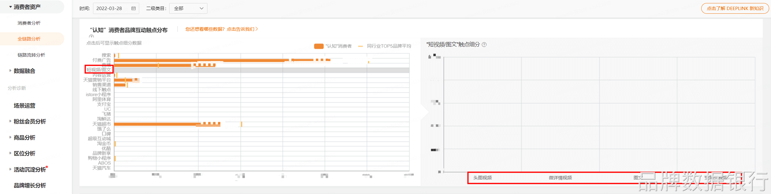The width and height of the screenshot is (771, 194).
Task: Toggle the 同行业TOP5品牌平均 legend marker
Action: 360,46
